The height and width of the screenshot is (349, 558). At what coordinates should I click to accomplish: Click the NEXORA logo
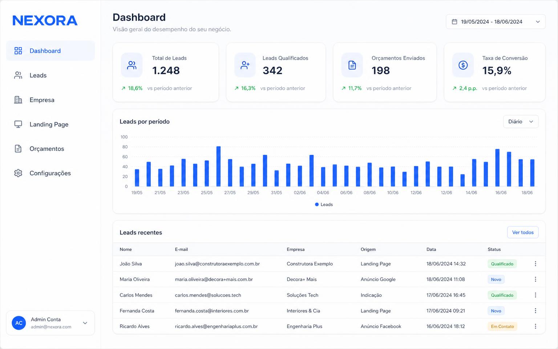[45, 21]
